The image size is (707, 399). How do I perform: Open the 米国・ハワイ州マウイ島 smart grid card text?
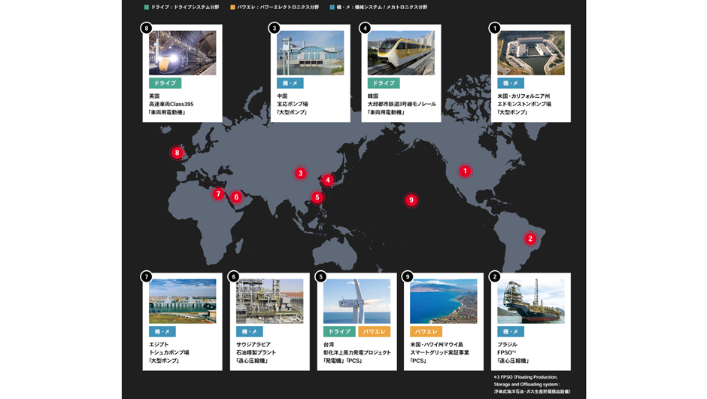pos(441,352)
